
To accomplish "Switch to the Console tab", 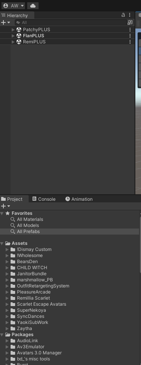I will 44,199.
